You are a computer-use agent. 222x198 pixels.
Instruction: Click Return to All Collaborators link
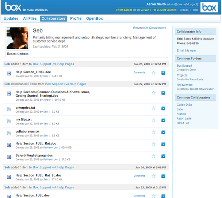pyautogui.click(x=150, y=28)
